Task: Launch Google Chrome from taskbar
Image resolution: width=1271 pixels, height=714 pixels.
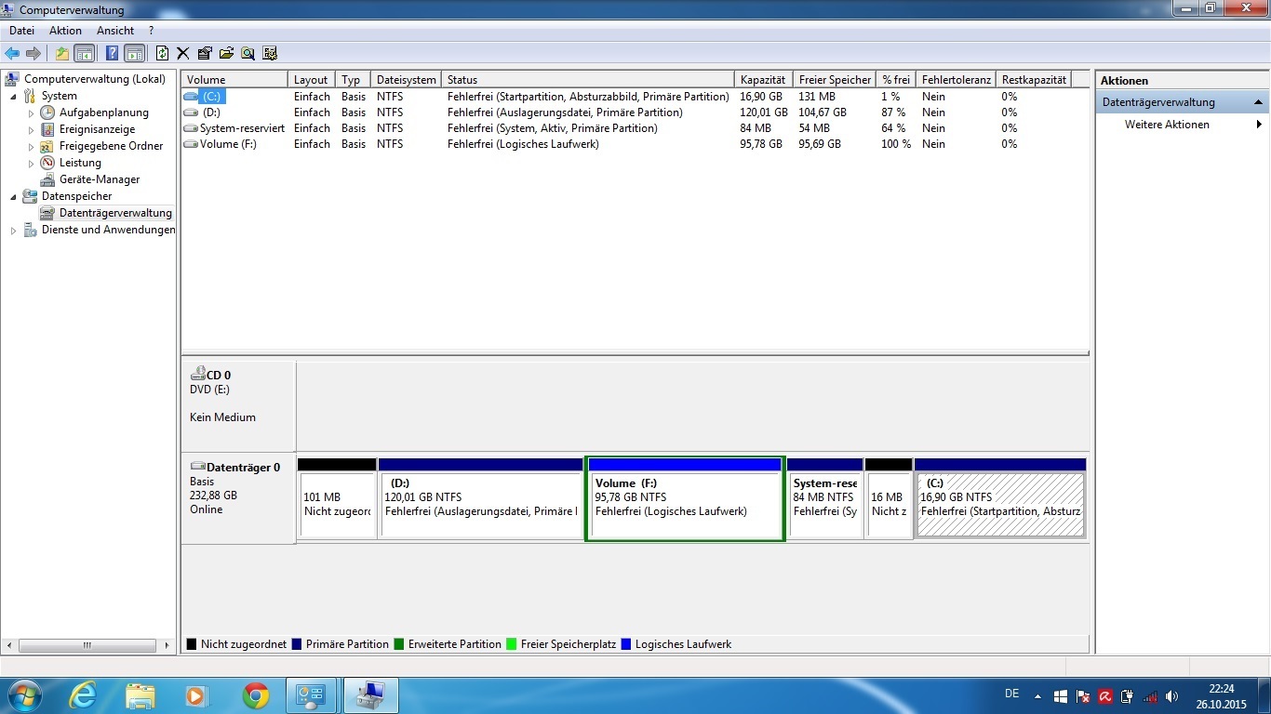Action: tap(256, 695)
